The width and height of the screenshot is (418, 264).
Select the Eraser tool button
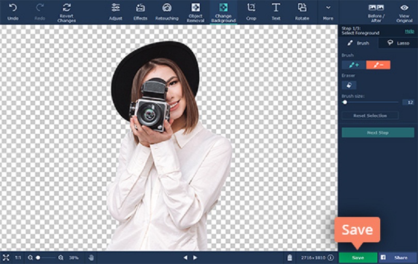349,85
